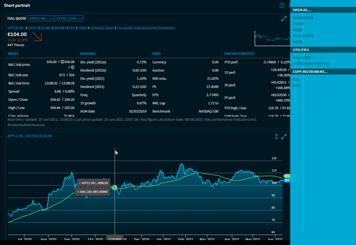The image size is (356, 245).
Task: Click the Dividend (2021) value 0.22 USD
Action: 139,87
